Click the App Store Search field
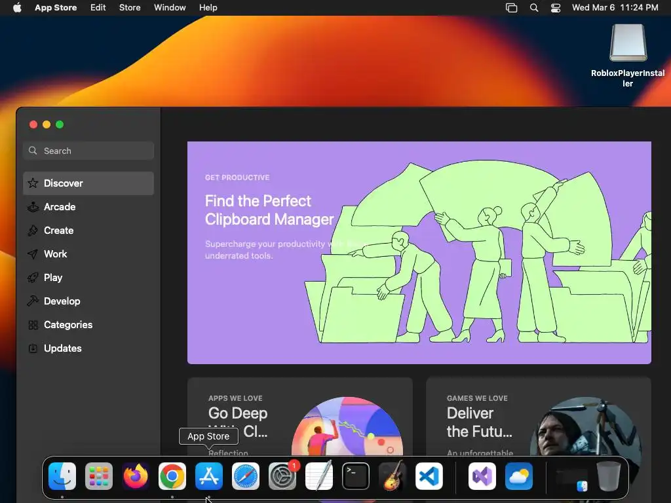The height and width of the screenshot is (503, 671). coord(88,151)
